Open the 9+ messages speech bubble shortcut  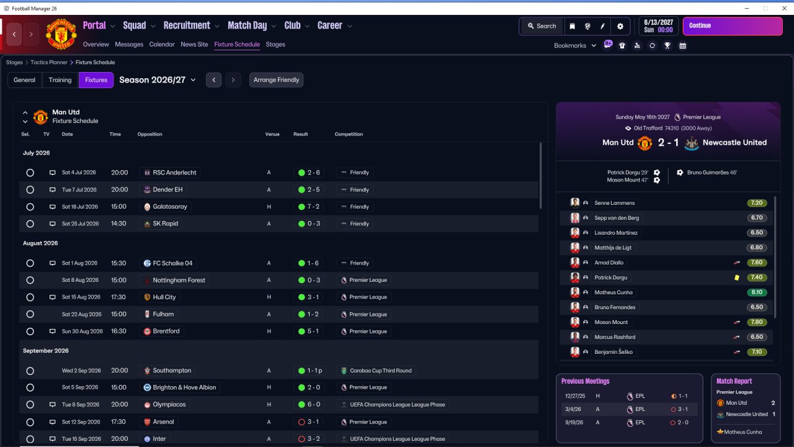pos(608,45)
